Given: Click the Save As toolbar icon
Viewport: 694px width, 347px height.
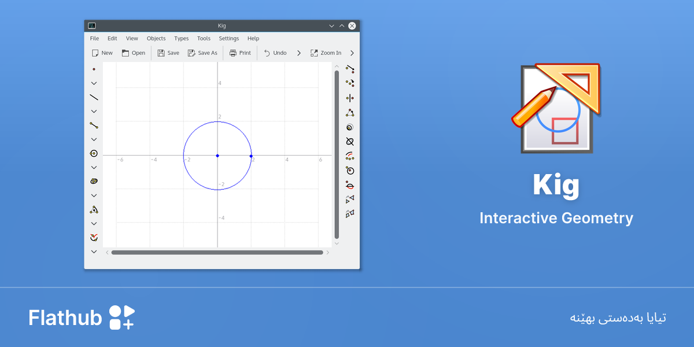Looking at the screenshot, I should point(192,53).
